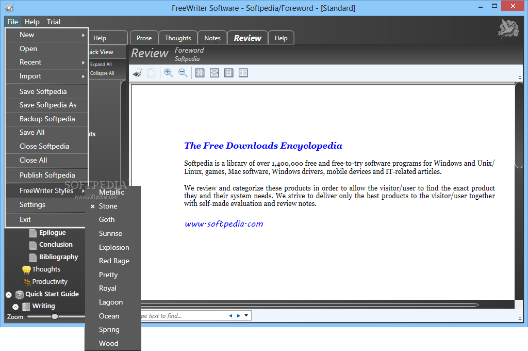
Task: Choose the Pretty style
Action: coord(113,275)
